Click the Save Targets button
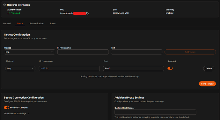 click(x=207, y=84)
